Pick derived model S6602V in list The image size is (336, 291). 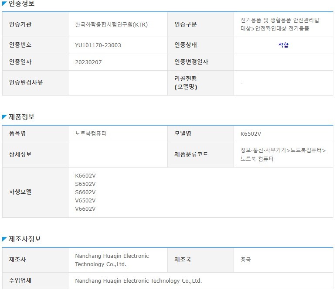tap(85, 192)
